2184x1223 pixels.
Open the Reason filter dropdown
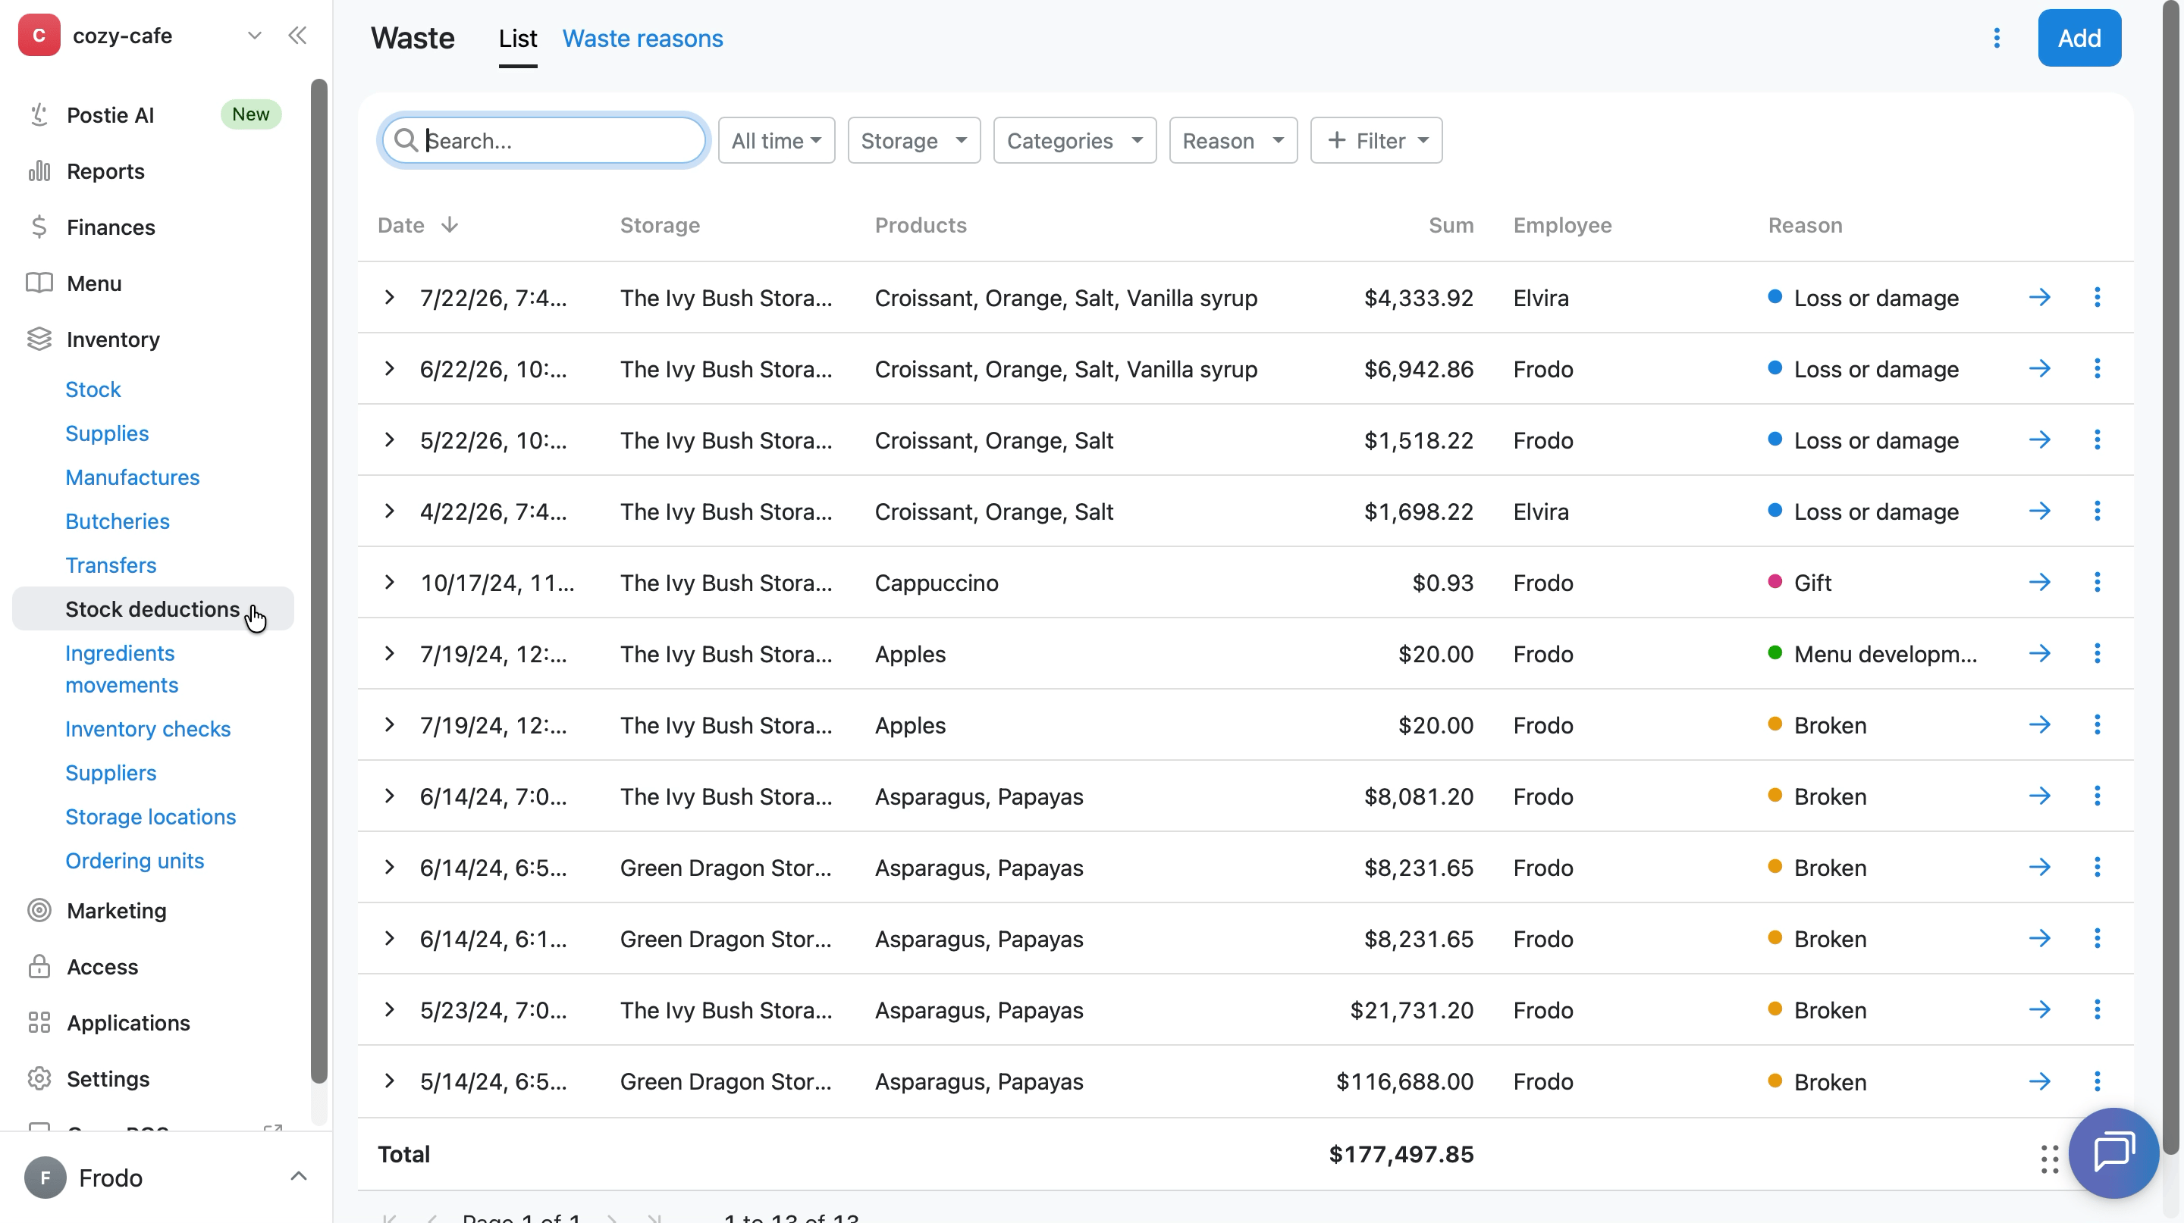tap(1233, 141)
